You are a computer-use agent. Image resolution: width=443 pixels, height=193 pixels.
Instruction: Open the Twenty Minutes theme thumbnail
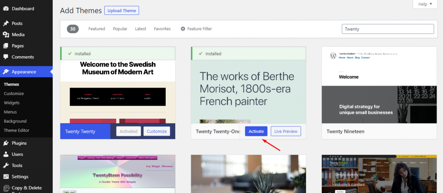click(379, 174)
